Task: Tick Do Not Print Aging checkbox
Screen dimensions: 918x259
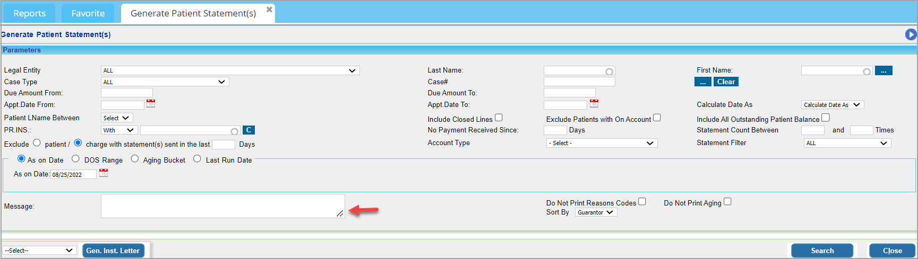Action: click(x=727, y=201)
